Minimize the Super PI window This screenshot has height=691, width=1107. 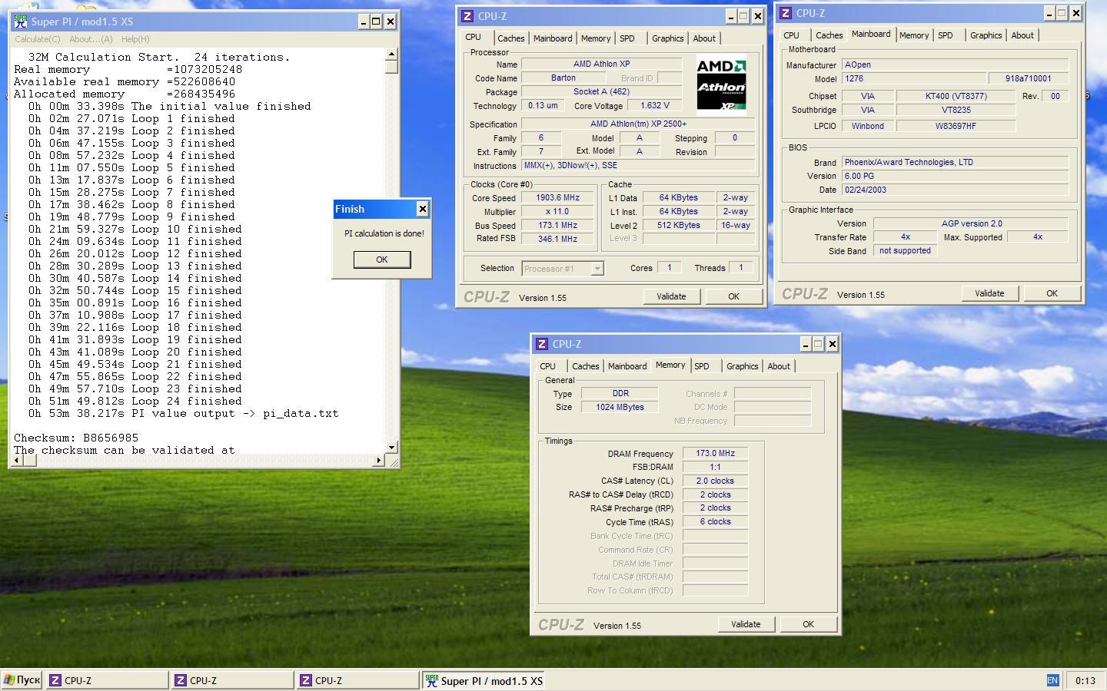pos(364,21)
